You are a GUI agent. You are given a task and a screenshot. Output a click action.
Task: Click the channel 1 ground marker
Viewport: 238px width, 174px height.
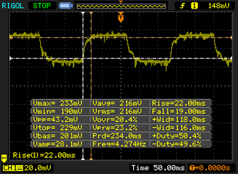(4, 158)
